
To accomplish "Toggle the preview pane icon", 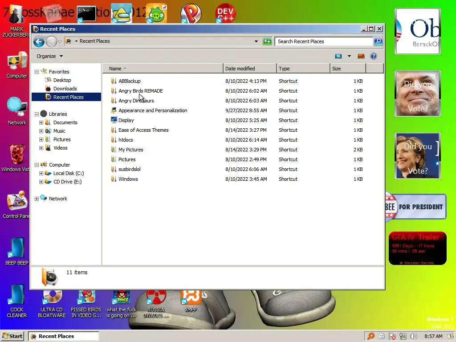I will click(x=361, y=56).
